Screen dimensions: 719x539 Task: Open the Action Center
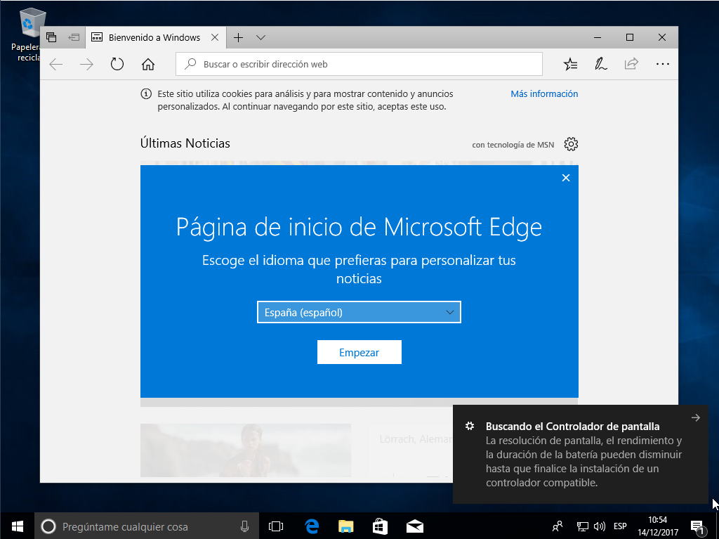(x=697, y=526)
